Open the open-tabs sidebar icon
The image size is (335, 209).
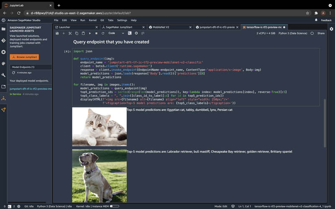[x=3, y=87]
